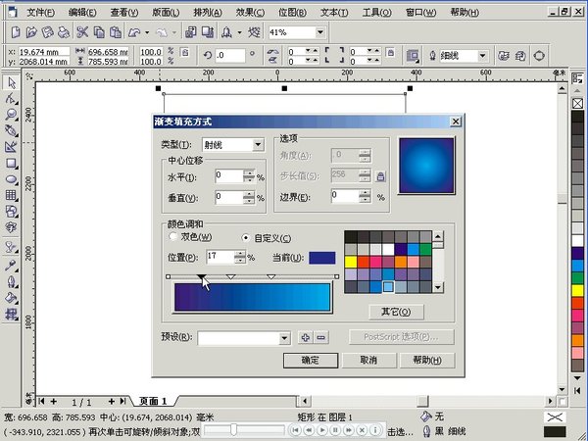
Task: Select the 双色 two-color radio button
Action: (x=172, y=237)
